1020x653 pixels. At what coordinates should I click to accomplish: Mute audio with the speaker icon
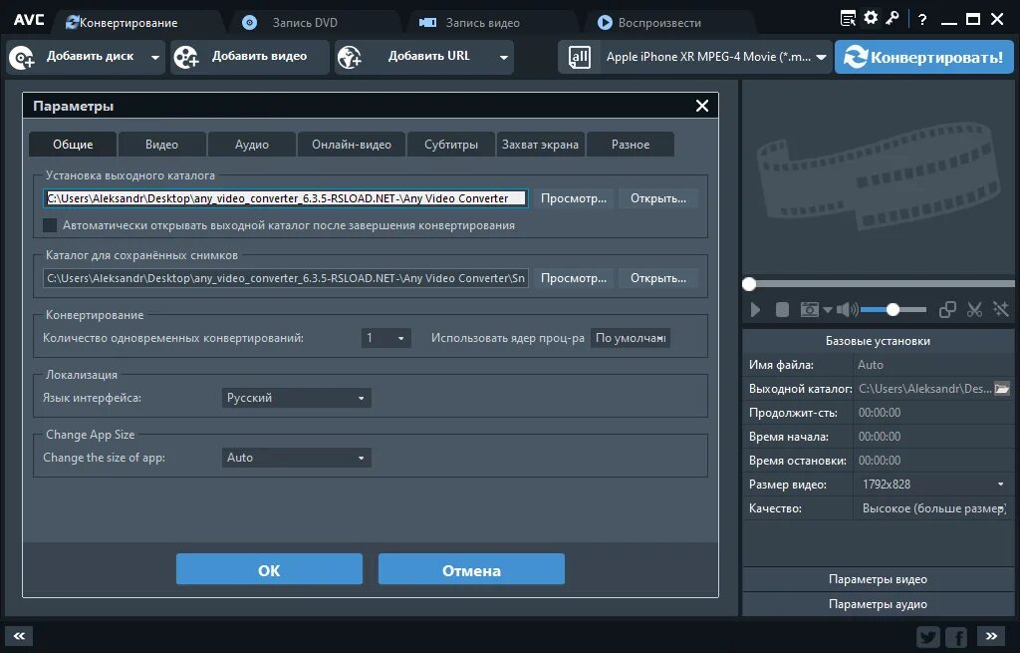[847, 310]
